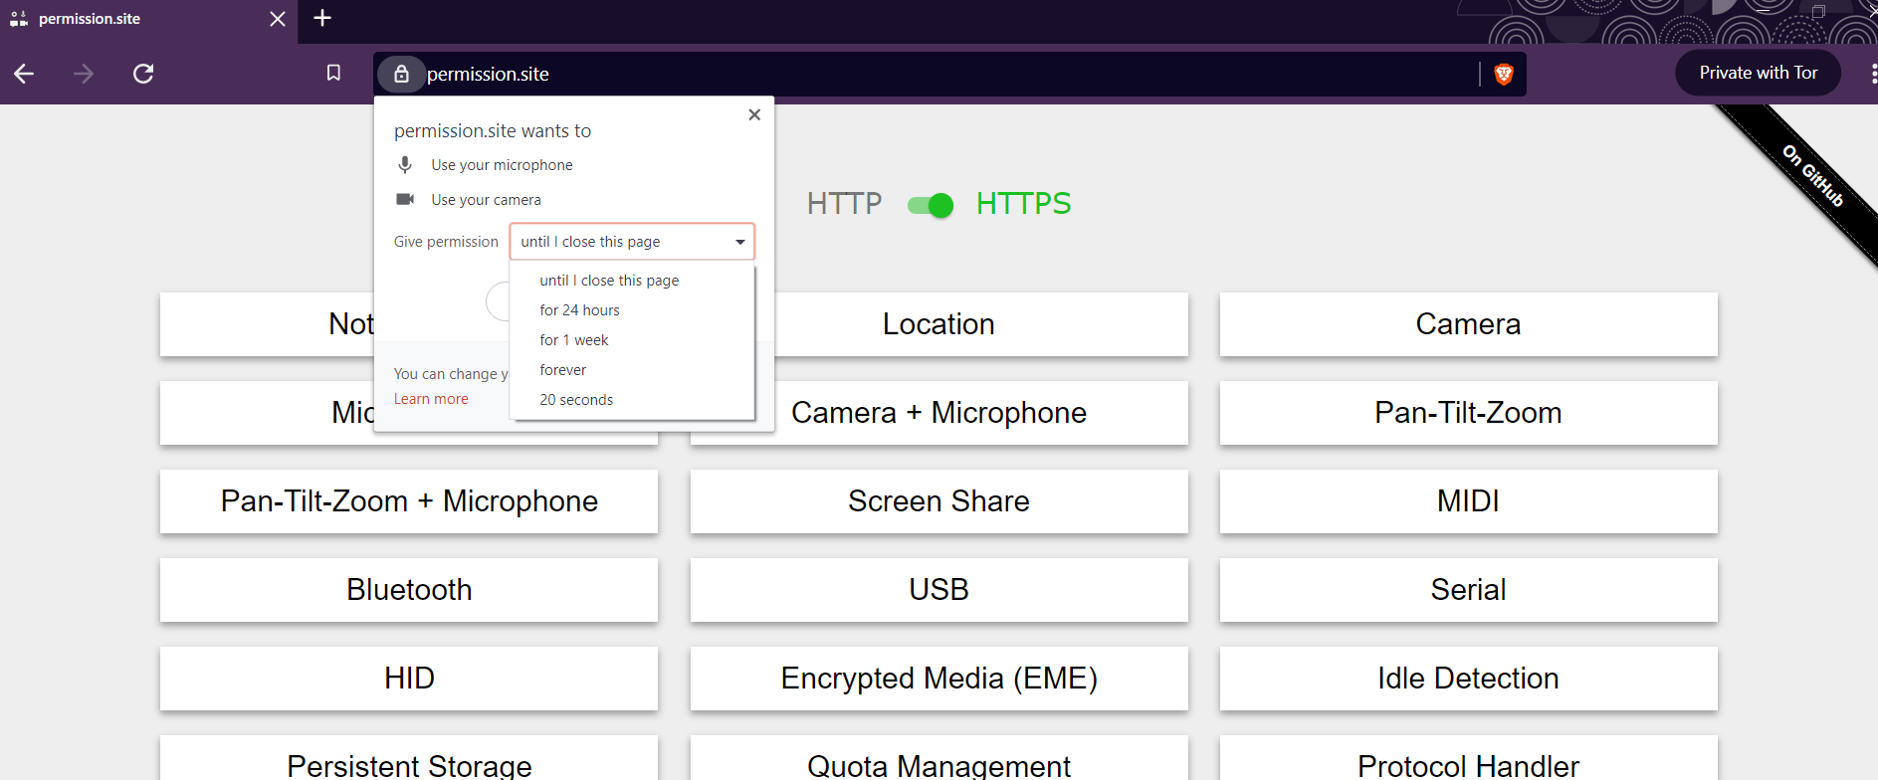Choose 'until I close this page' option
This screenshot has height=780, width=1878.
pyautogui.click(x=632, y=281)
